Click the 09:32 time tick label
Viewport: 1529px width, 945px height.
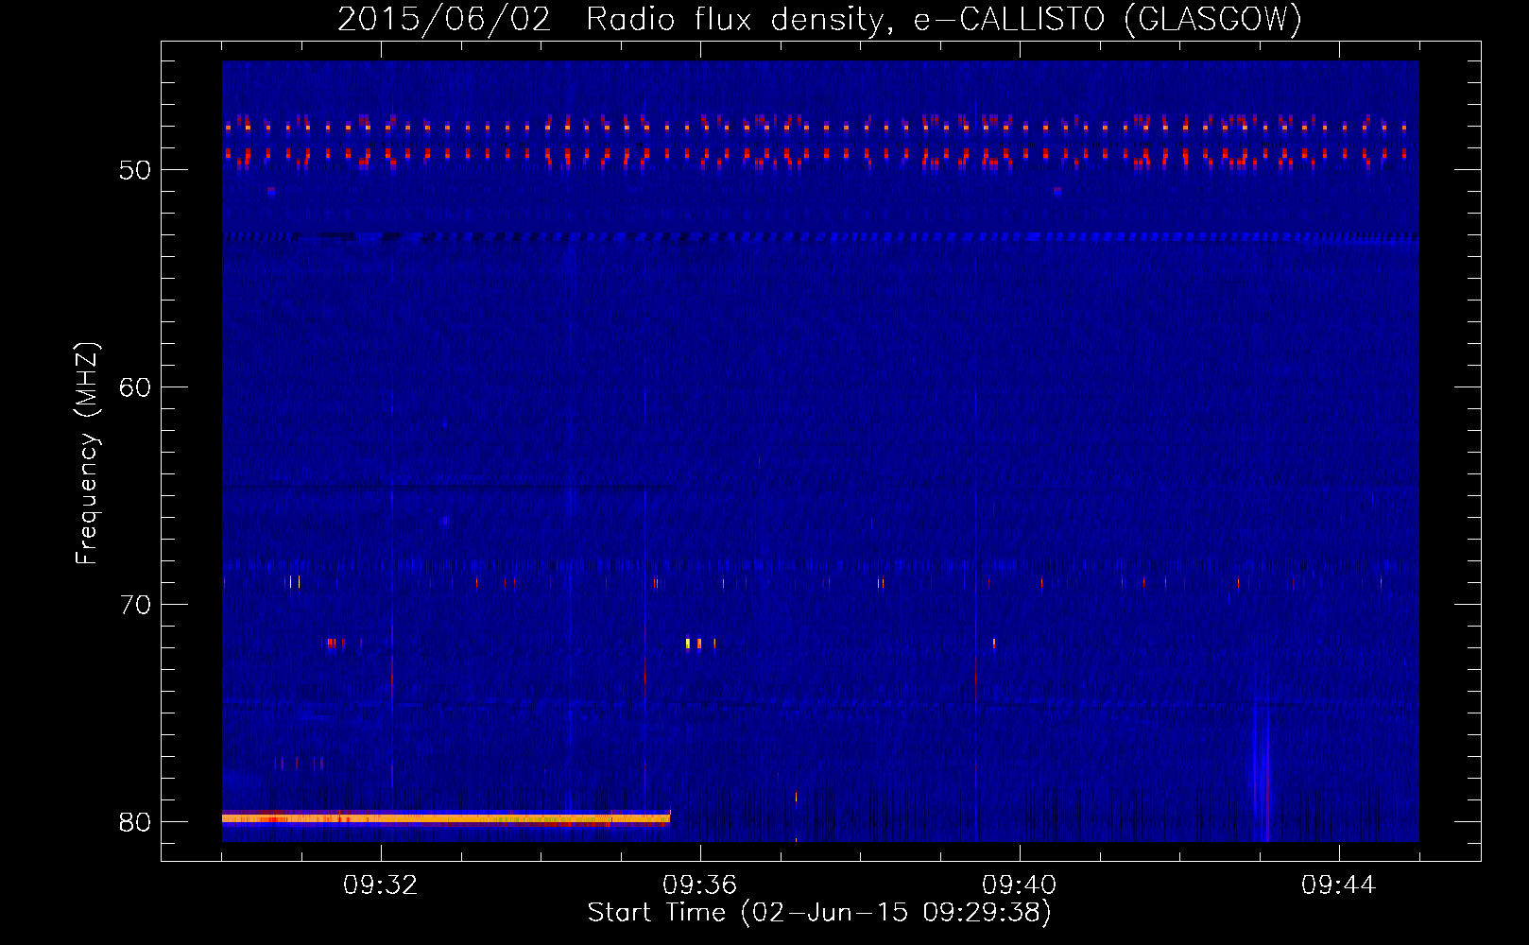(x=381, y=885)
